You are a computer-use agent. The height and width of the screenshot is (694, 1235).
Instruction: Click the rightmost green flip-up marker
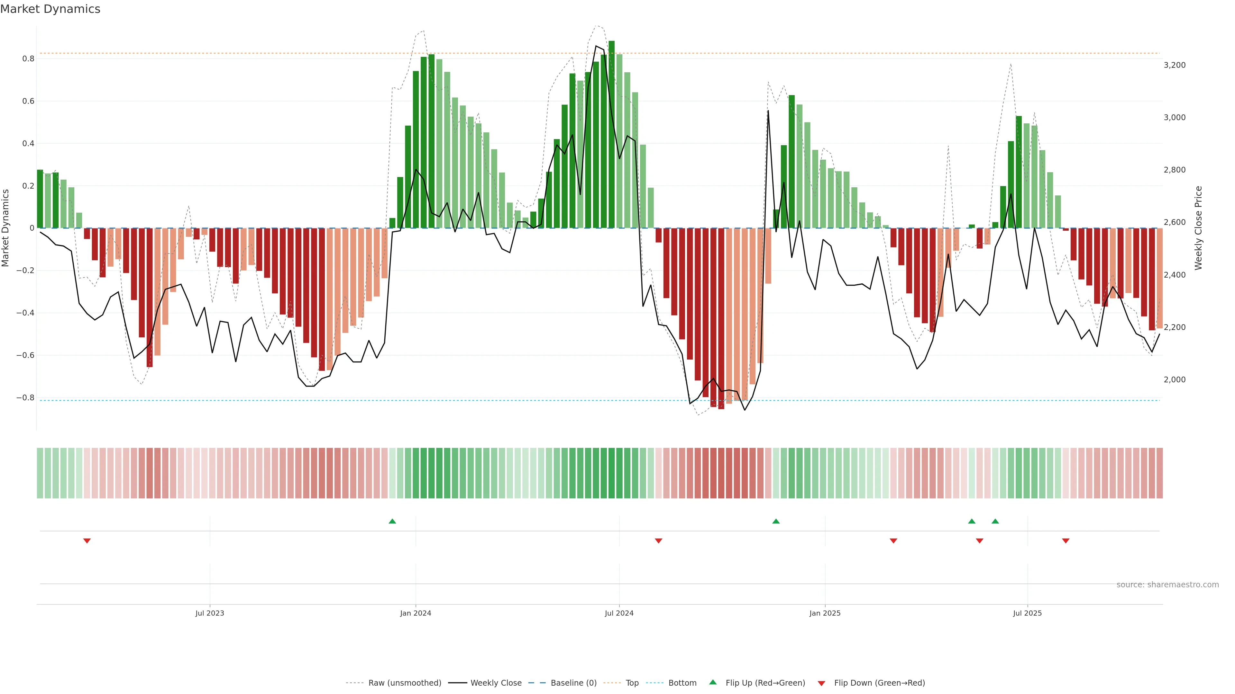pos(995,521)
